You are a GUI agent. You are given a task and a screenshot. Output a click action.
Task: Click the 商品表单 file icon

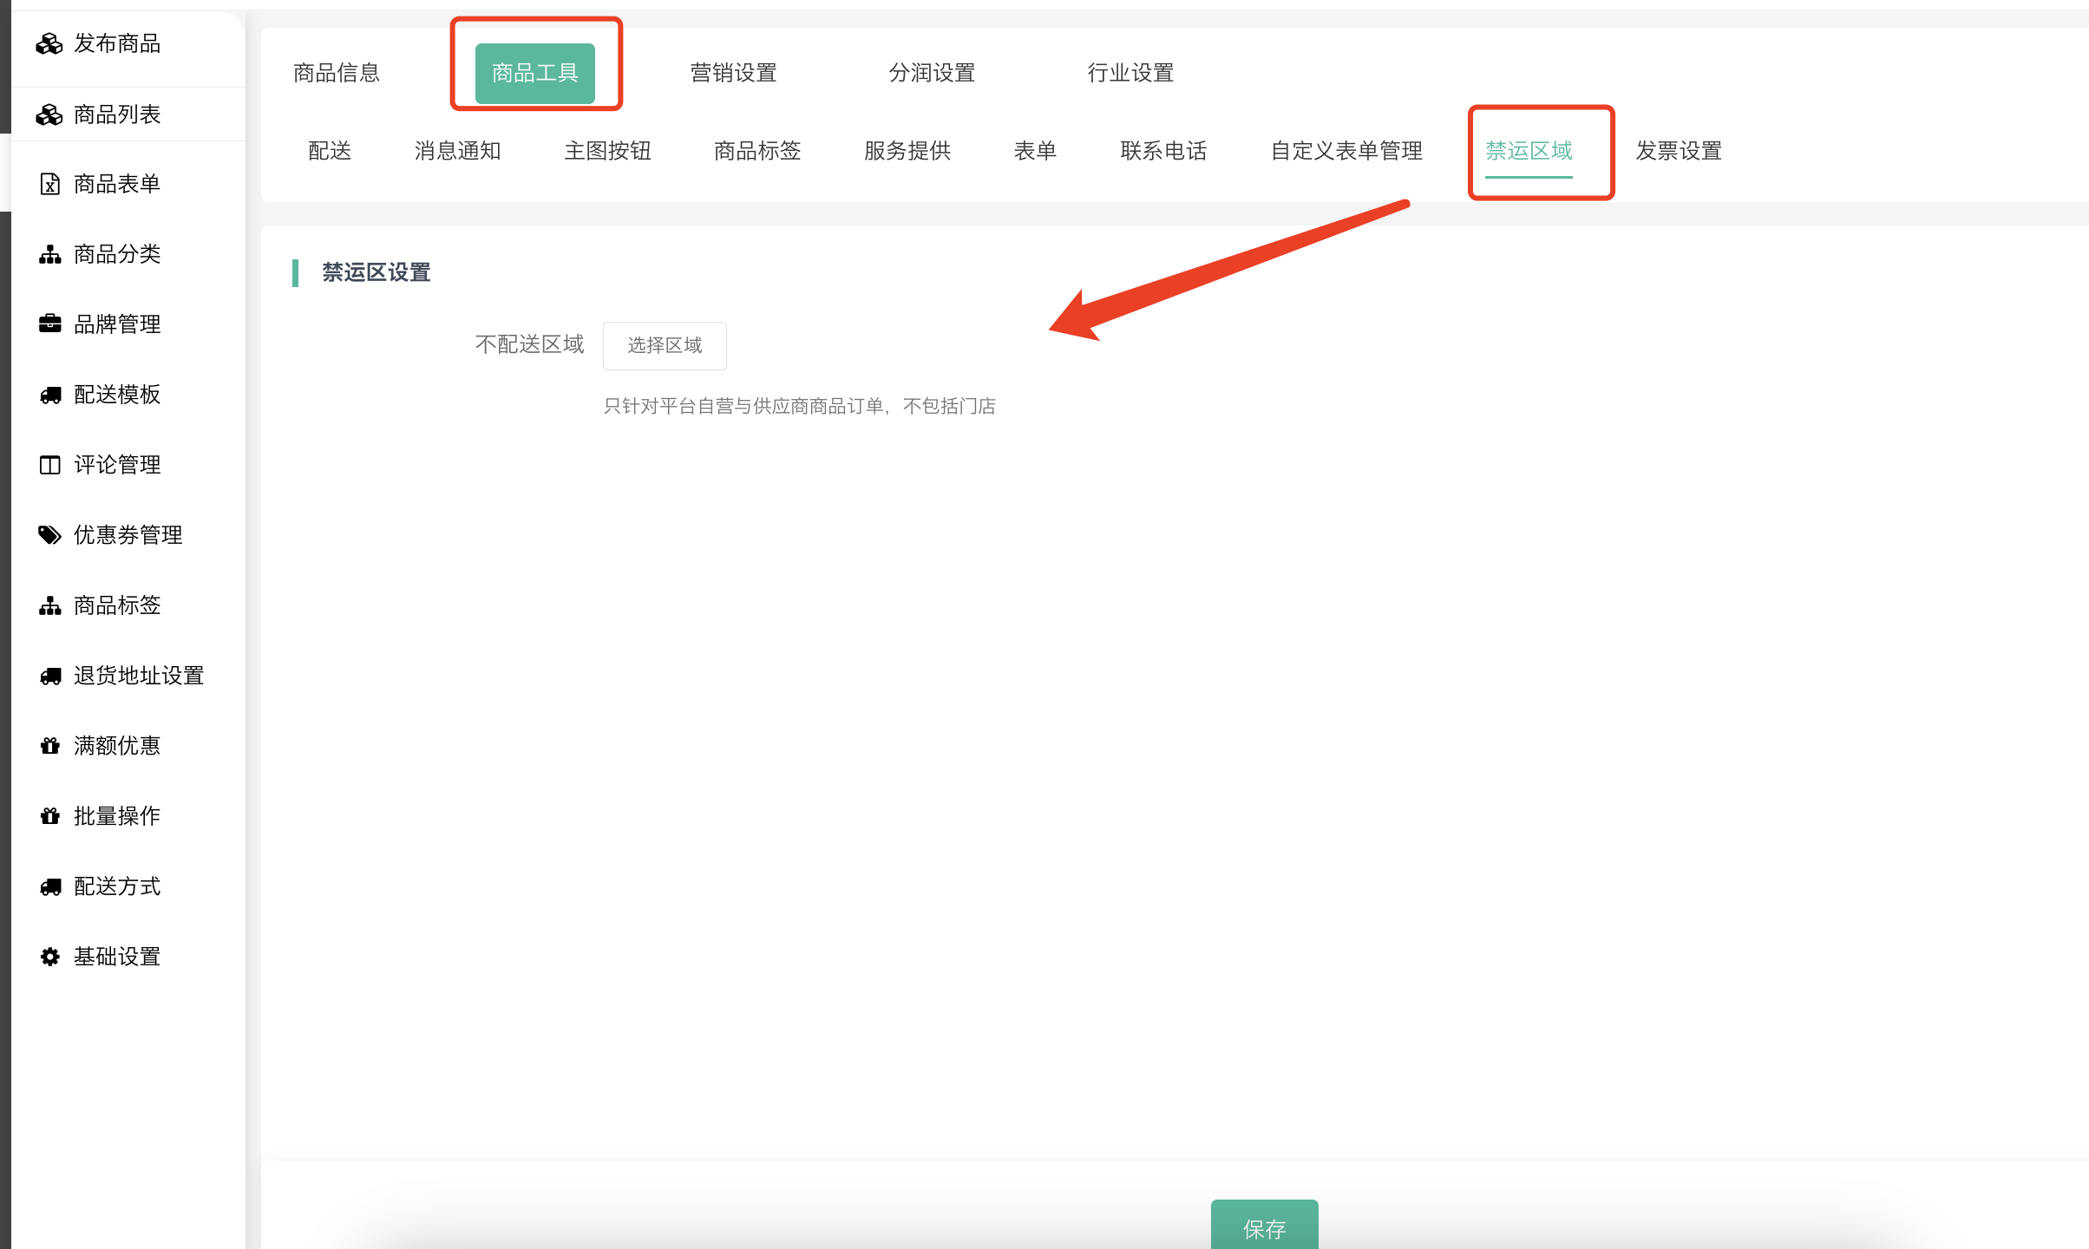[49, 184]
